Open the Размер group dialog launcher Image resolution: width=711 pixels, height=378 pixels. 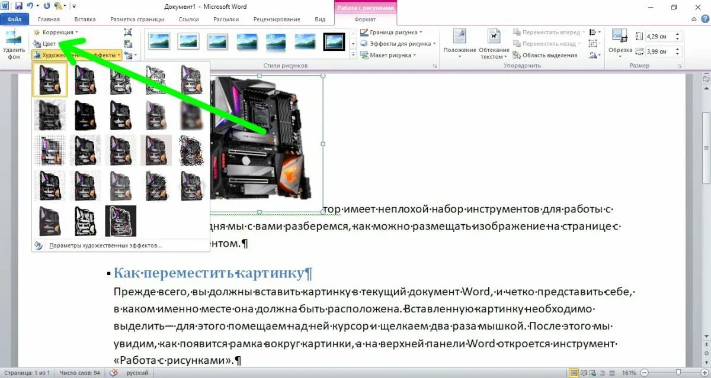click(x=680, y=66)
